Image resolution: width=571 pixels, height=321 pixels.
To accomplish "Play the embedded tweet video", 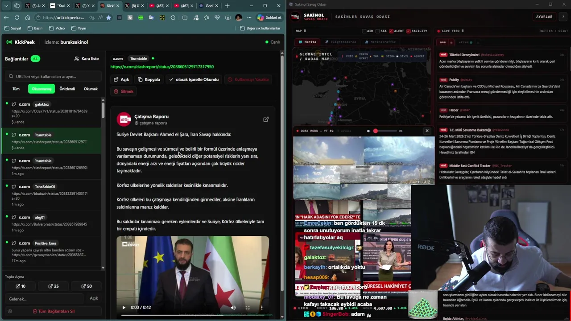I will click(x=124, y=307).
